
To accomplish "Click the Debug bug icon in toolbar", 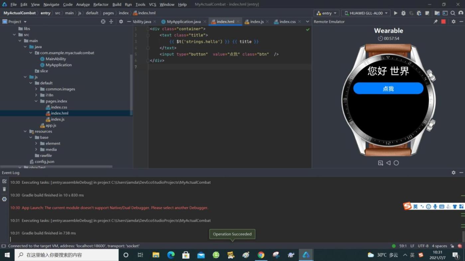I will pyautogui.click(x=404, y=13).
